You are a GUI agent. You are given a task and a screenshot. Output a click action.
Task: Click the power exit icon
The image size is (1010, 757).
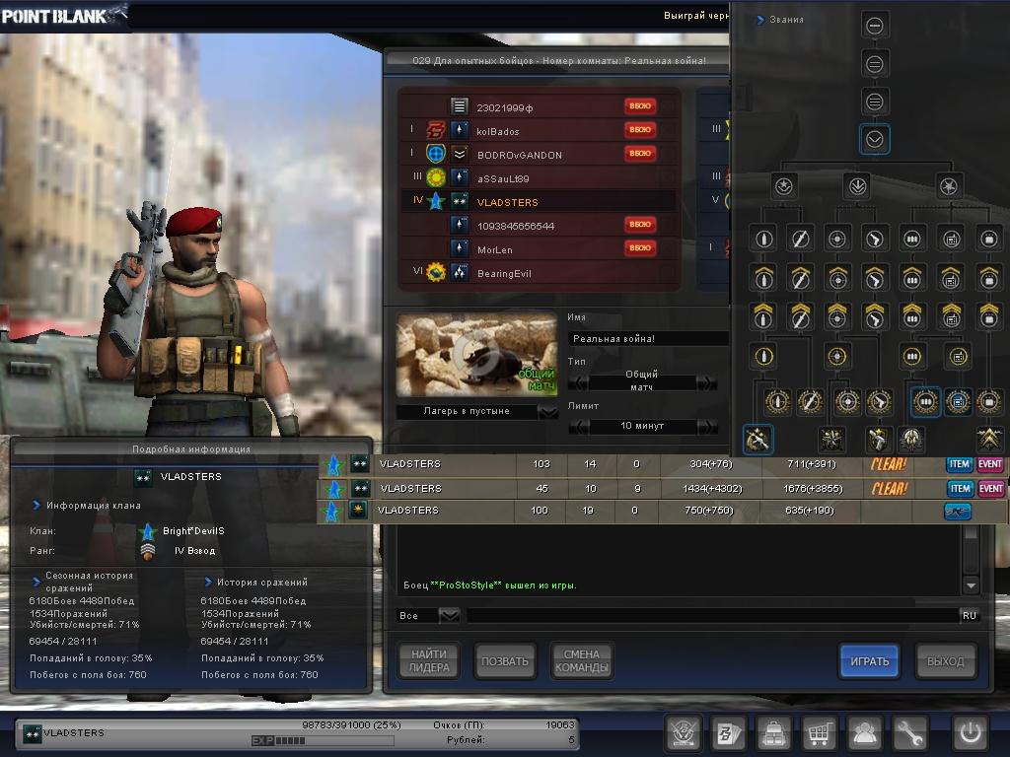pyautogui.click(x=970, y=733)
